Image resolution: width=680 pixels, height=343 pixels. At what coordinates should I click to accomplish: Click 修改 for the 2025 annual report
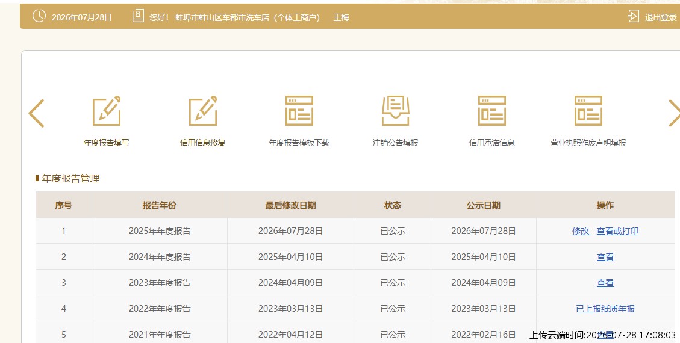click(x=581, y=231)
